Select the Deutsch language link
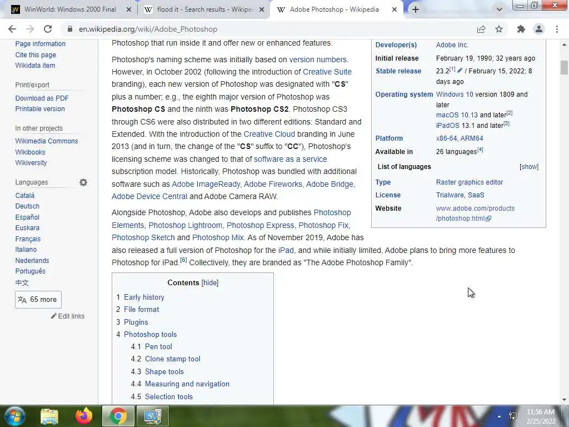 click(x=27, y=206)
